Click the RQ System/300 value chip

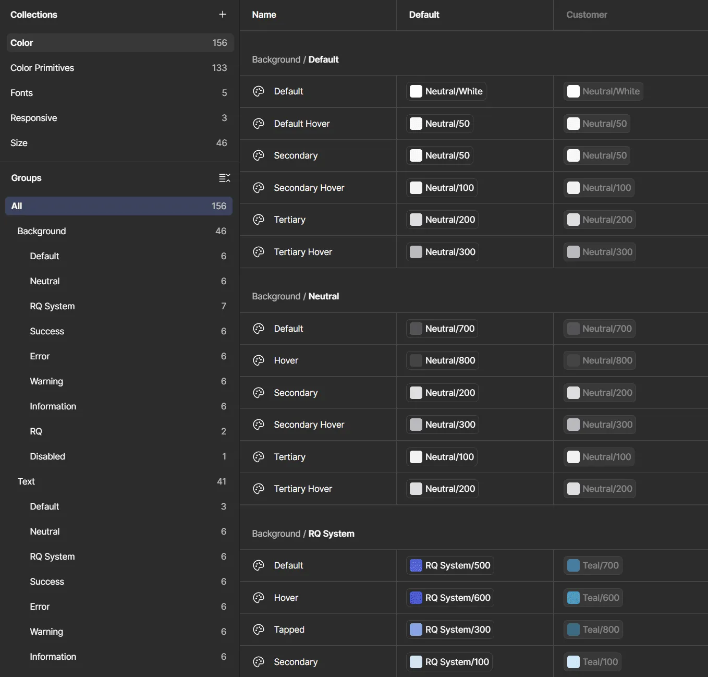point(450,630)
